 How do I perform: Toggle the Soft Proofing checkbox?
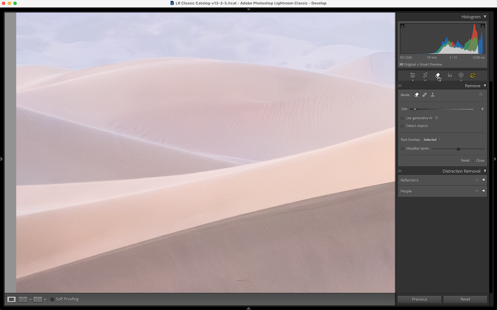point(53,299)
